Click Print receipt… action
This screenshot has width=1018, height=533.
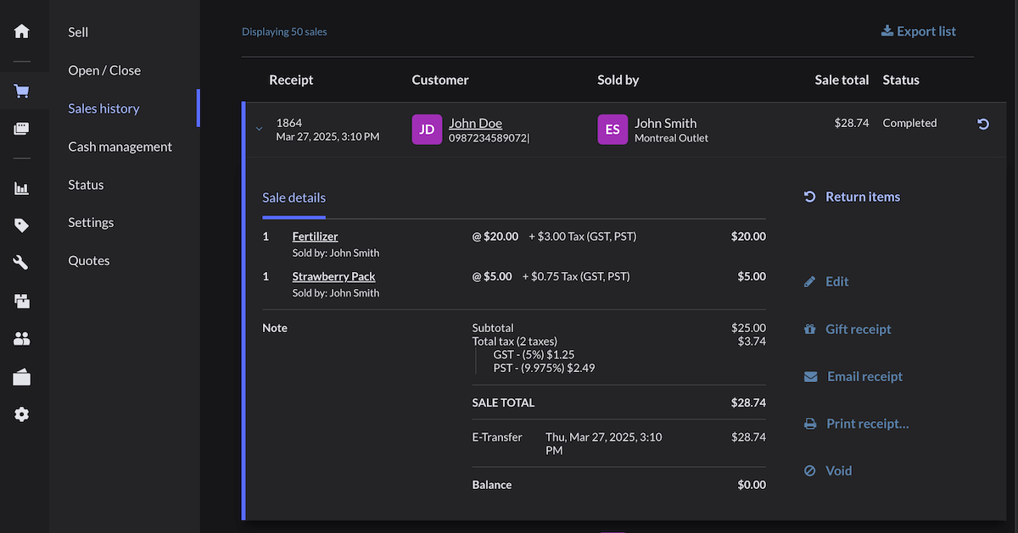(868, 424)
